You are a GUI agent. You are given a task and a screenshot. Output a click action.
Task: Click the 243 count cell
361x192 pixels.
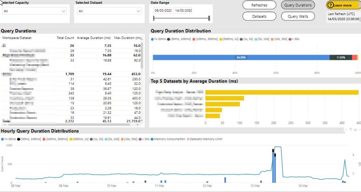coord(71,93)
